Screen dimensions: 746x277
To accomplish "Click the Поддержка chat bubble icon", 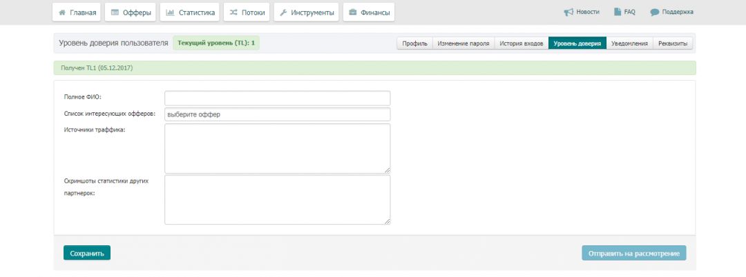I will (x=654, y=12).
